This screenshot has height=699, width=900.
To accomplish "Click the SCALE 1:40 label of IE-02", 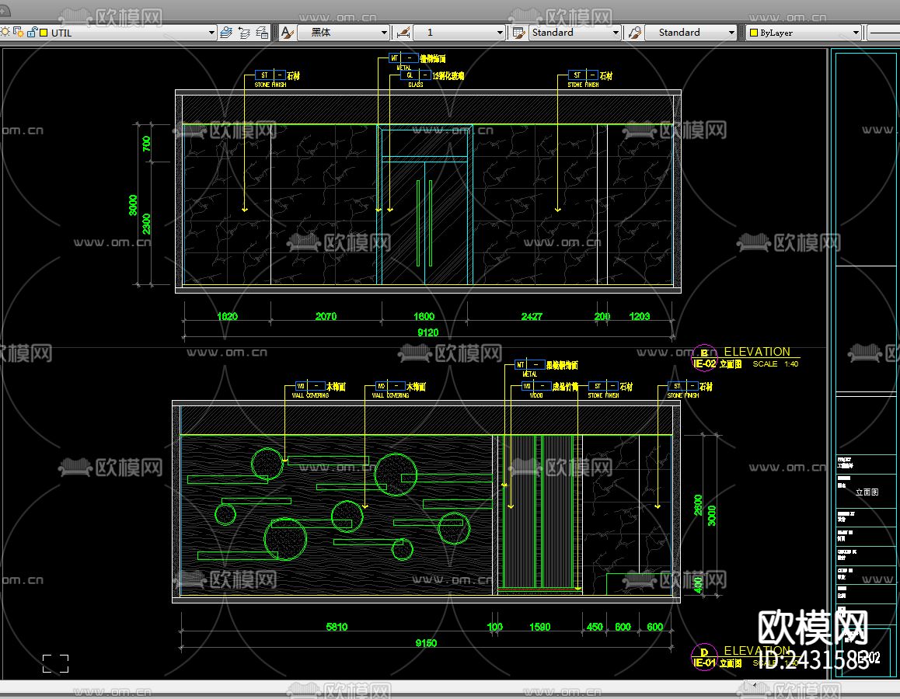I will click(x=776, y=364).
